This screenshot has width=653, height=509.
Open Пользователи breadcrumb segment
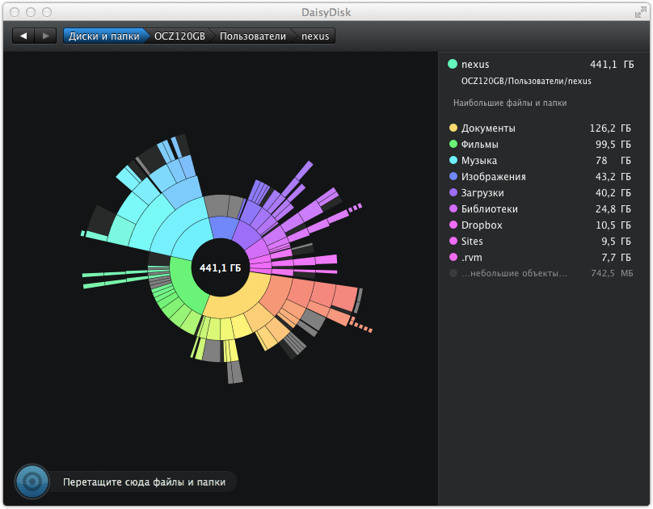252,36
